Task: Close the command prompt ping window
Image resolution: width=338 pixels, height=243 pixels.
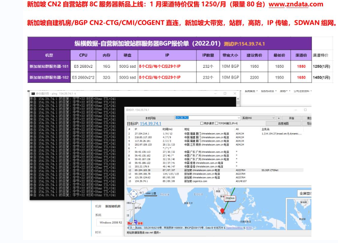Action: [x=235, y=94]
